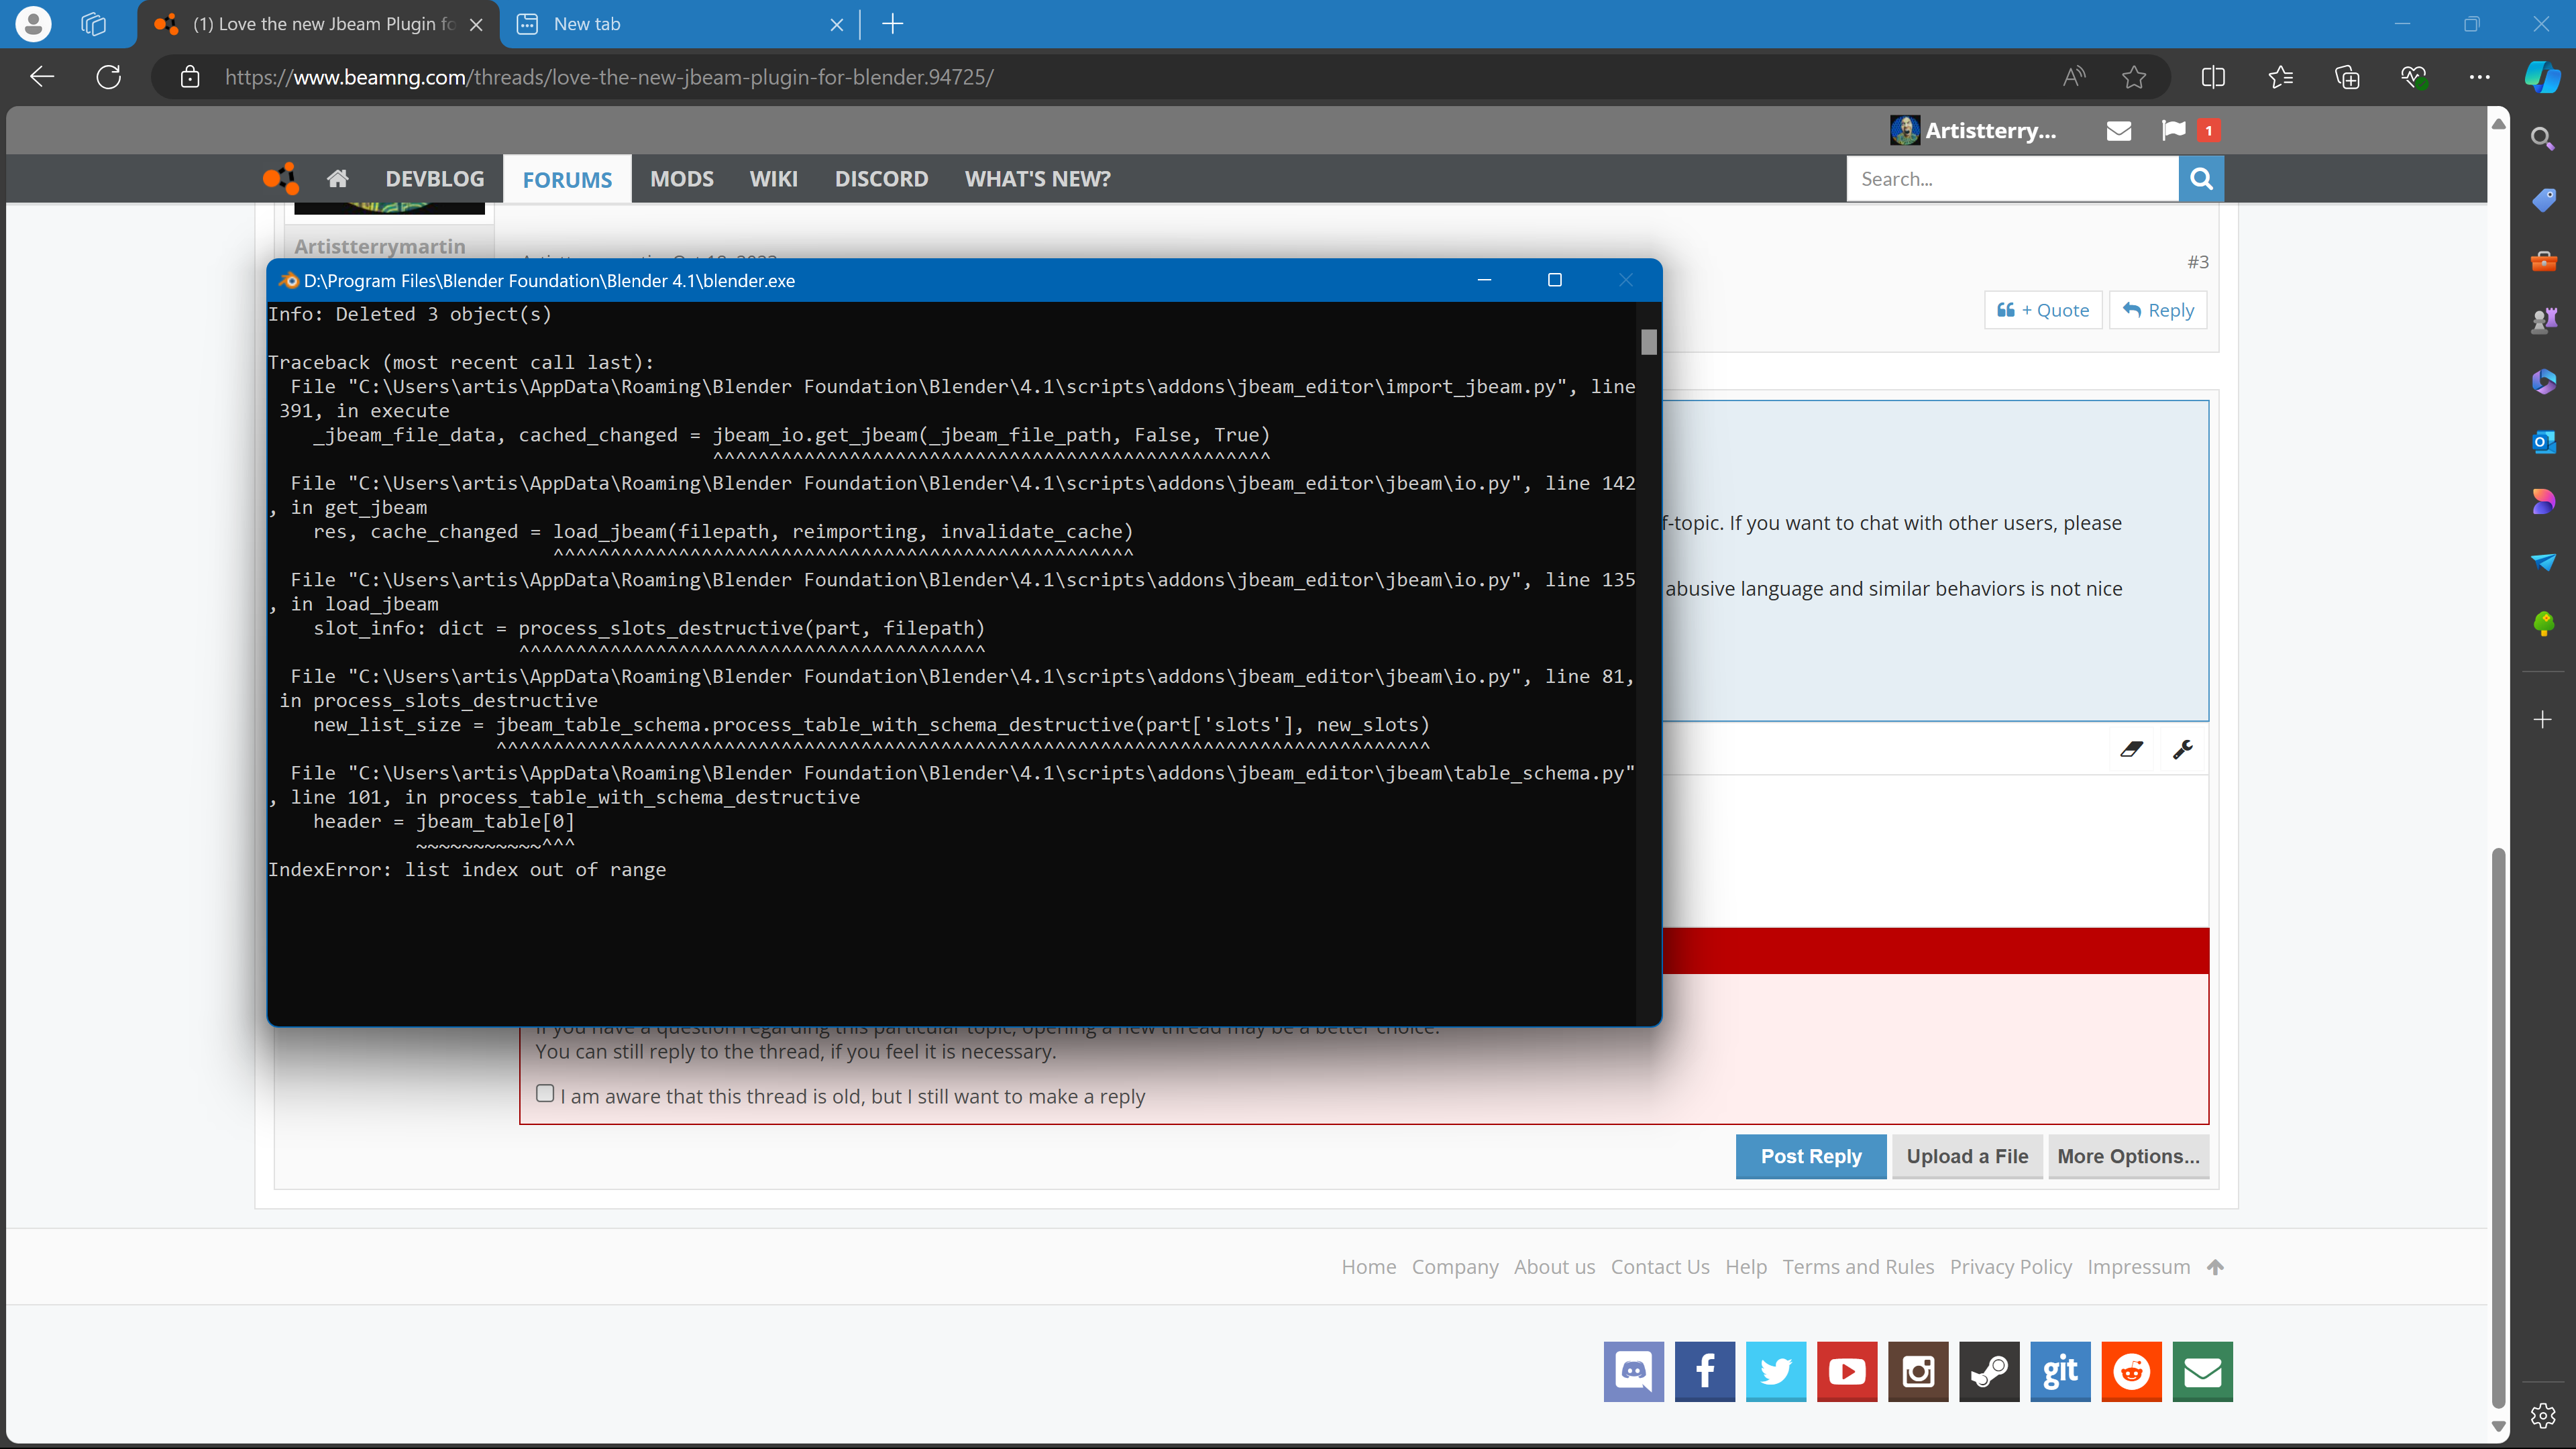Click the page vertical scrollbar thumb

(x=2498, y=1128)
